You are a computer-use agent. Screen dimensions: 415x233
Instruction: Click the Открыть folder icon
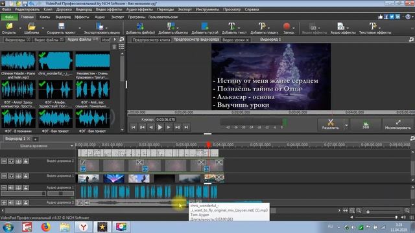(x=9, y=26)
